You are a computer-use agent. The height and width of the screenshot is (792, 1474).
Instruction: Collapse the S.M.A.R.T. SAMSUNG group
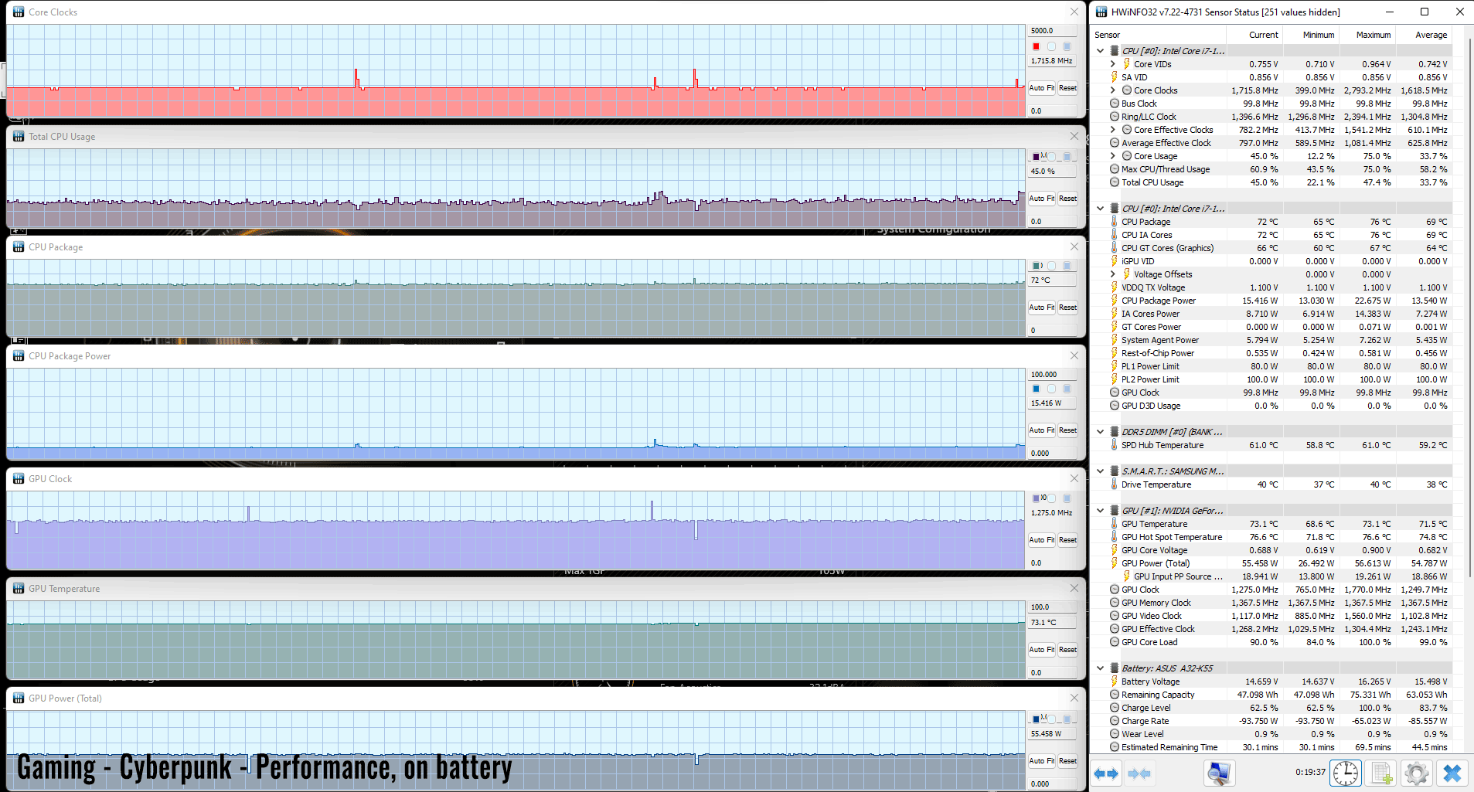coord(1101,471)
